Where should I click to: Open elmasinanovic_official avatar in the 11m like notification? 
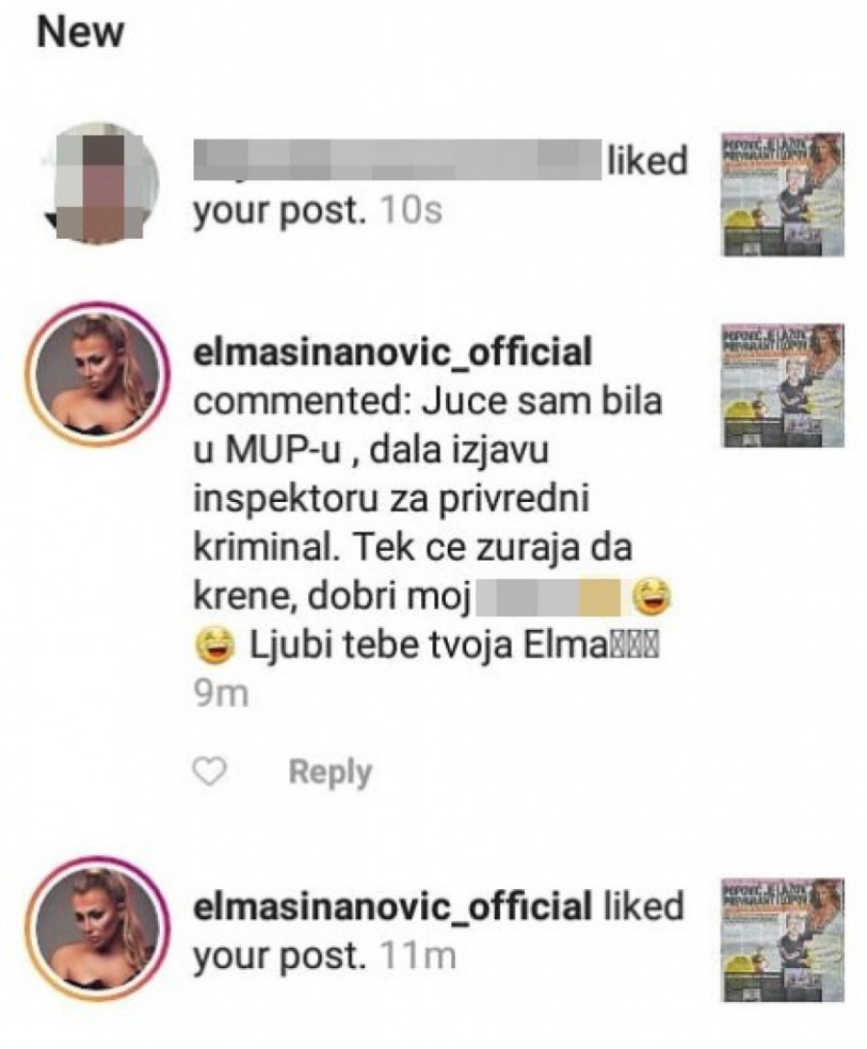(x=97, y=930)
